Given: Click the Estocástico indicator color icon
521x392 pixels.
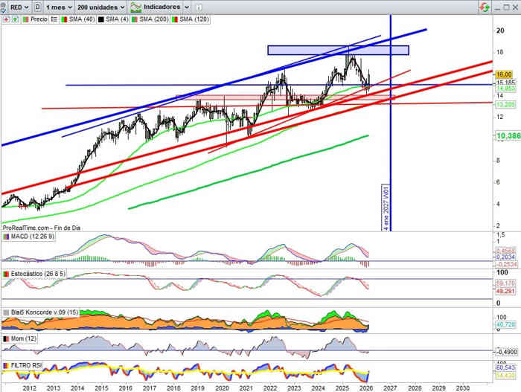Looking at the screenshot, I should tap(6, 274).
